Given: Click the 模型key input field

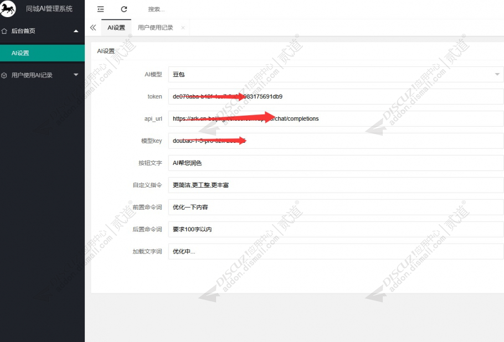Looking at the screenshot, I should tap(336, 141).
